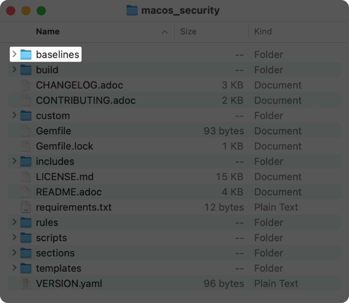349x303 pixels.
Task: Select the Gemfile file name
Action: (54, 131)
